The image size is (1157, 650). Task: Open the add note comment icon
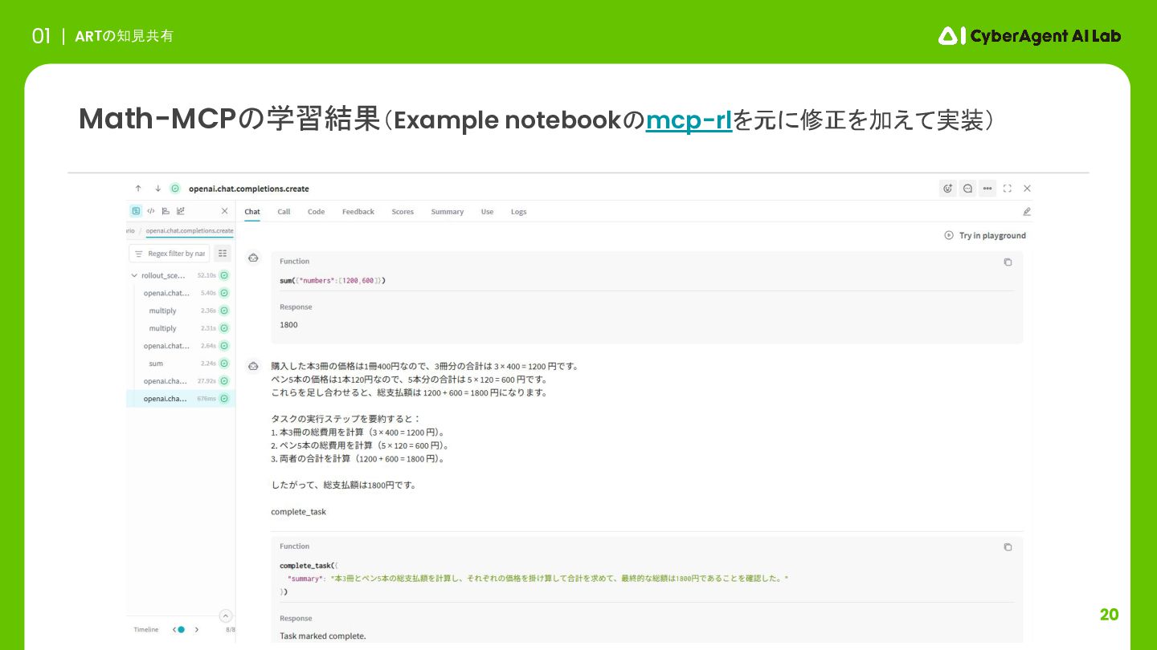tap(967, 189)
